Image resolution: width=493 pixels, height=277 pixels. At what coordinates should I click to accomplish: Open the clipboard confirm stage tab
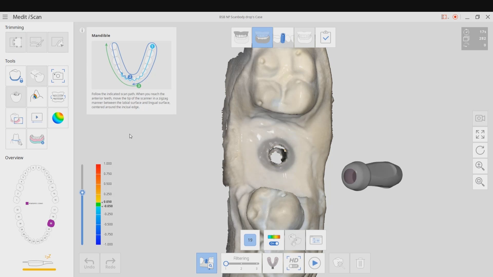326,37
